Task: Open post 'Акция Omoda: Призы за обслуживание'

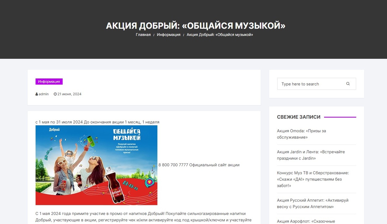Action: [302, 134]
